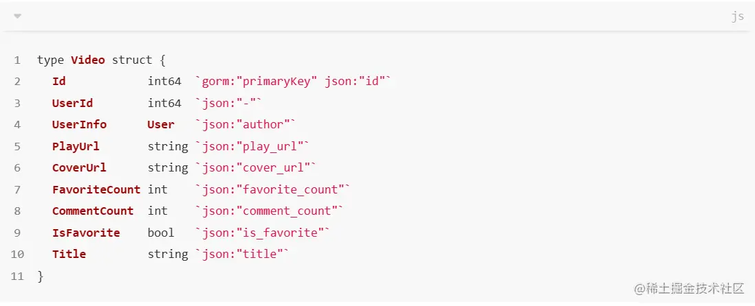Screen dimensions: 755x306
Task: Click the json author tag string
Action: (x=245, y=125)
